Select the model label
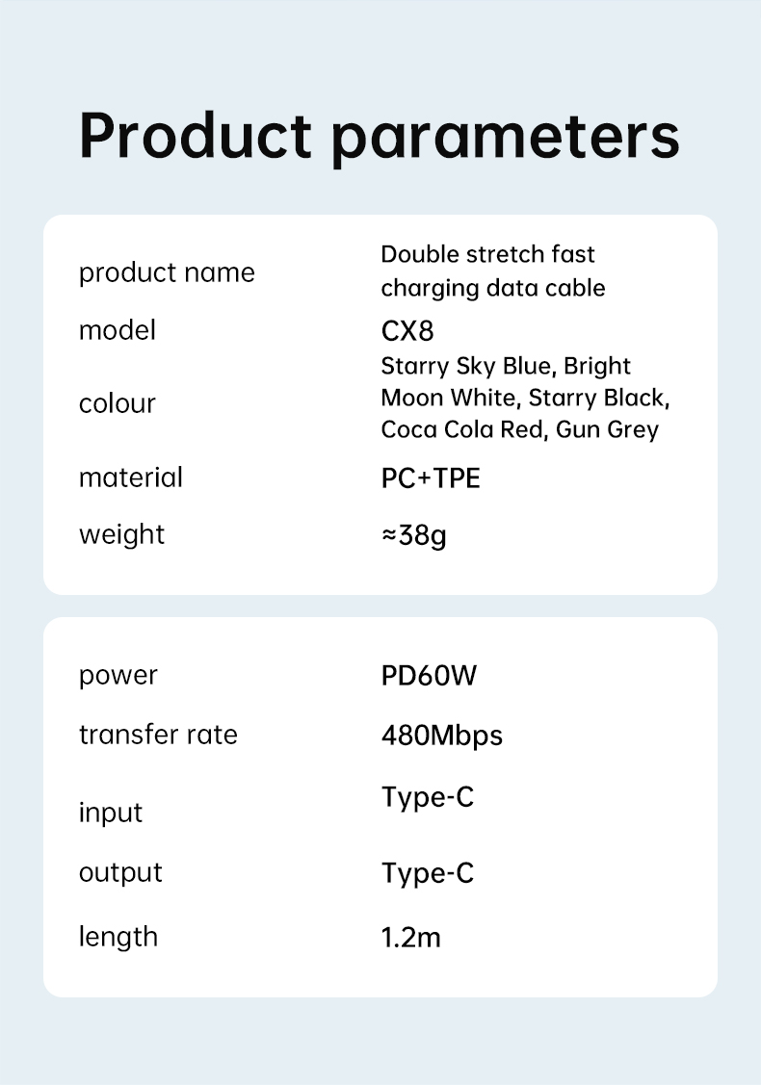Image resolution: width=761 pixels, height=1085 pixels. tap(117, 330)
